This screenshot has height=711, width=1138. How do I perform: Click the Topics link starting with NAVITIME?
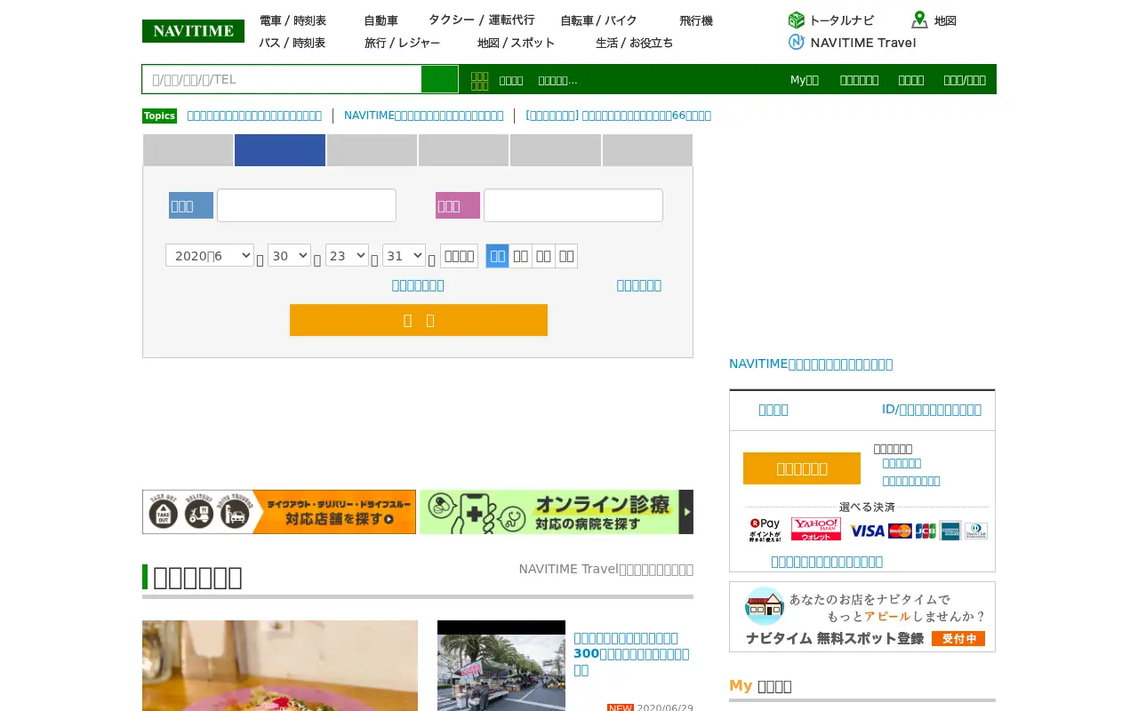pyautogui.click(x=423, y=116)
